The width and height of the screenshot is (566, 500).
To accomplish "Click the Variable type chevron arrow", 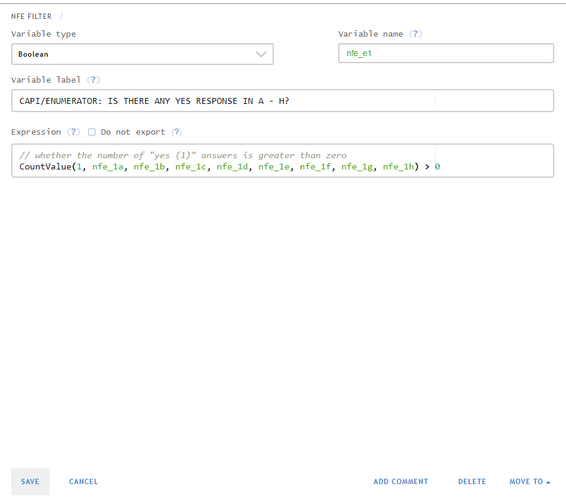I will click(261, 54).
